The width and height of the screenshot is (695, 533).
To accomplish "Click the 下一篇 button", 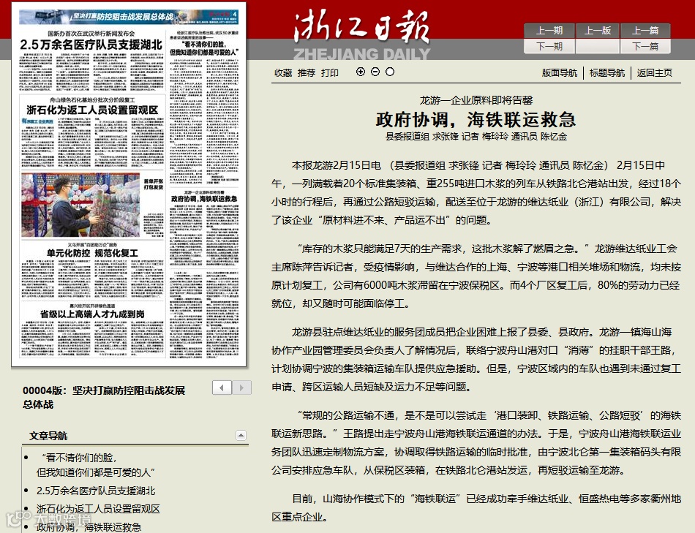I will (645, 46).
